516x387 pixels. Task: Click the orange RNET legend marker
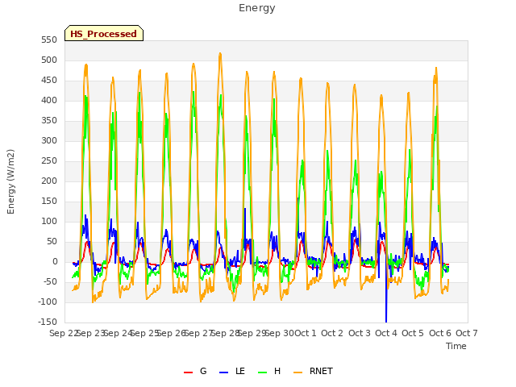(x=298, y=372)
